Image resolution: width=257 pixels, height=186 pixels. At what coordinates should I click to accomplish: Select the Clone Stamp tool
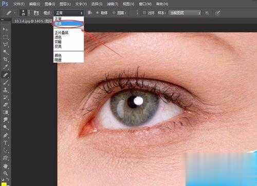5,90
